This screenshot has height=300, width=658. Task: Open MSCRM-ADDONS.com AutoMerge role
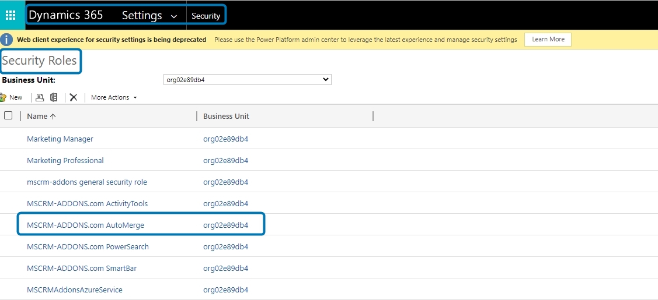[85, 225]
